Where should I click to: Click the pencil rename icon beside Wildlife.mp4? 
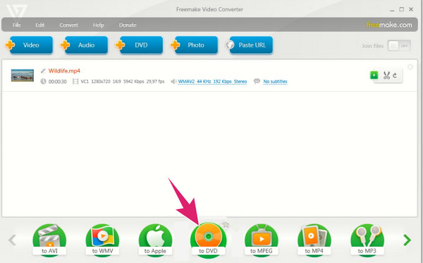(x=43, y=71)
